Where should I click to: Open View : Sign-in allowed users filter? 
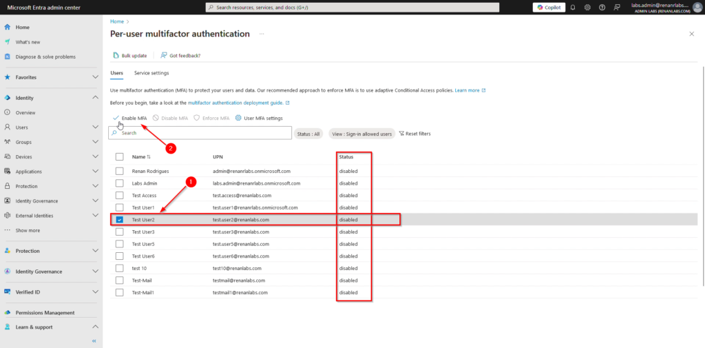click(362, 134)
